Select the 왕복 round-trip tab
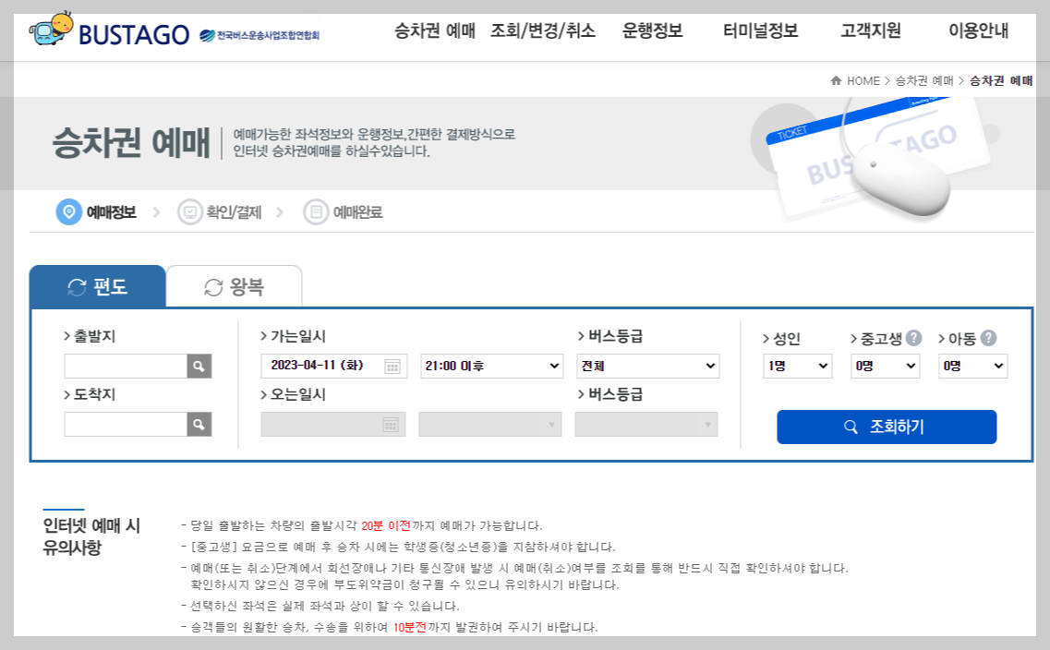 coord(235,286)
